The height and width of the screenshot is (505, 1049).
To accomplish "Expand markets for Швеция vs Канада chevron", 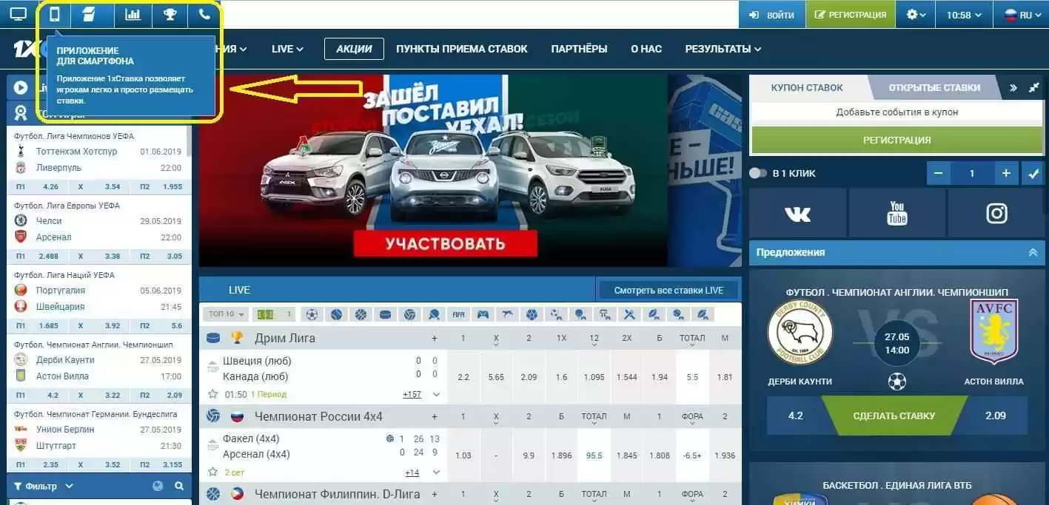I will [436, 394].
